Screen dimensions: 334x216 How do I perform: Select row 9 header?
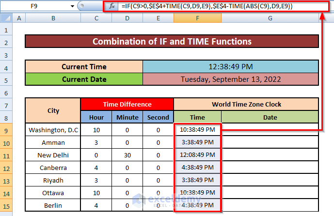coord(6,130)
